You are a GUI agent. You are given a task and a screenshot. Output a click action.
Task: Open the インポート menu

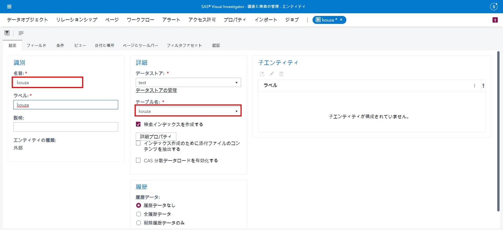pos(266,20)
